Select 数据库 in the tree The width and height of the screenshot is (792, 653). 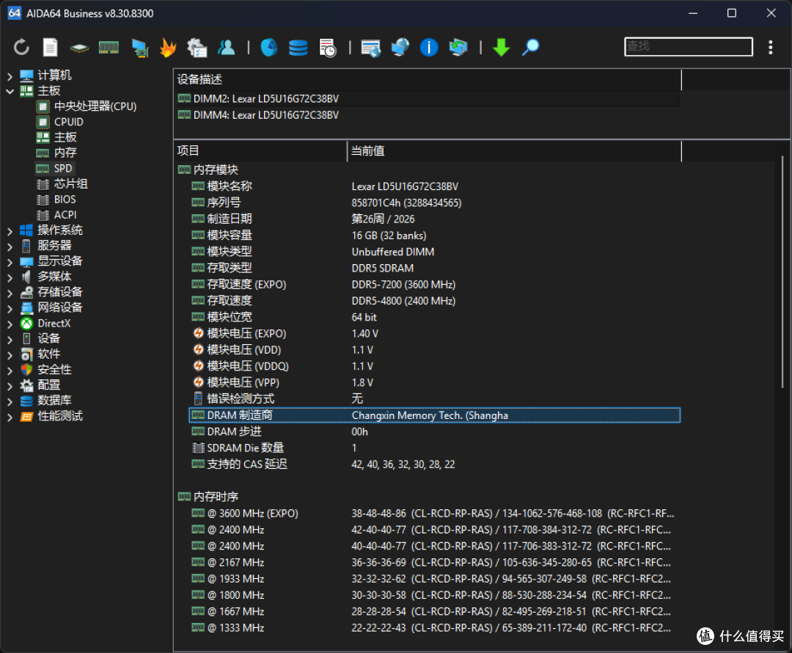(54, 401)
